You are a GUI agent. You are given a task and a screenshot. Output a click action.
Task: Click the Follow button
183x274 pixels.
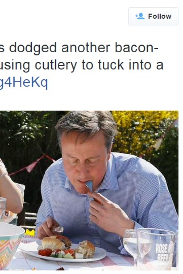[x=153, y=16]
